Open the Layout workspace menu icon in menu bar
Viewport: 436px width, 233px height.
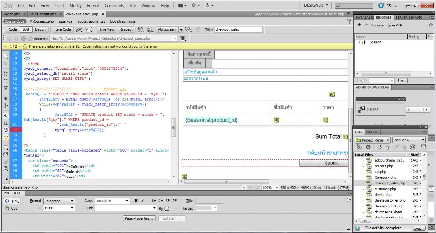[182, 5]
